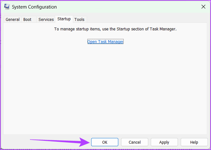Go to the Services tab
Image resolution: width=211 pixels, height=150 pixels.
(x=46, y=20)
